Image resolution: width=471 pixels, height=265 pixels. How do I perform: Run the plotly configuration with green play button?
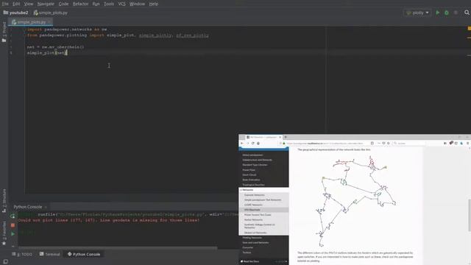438,13
